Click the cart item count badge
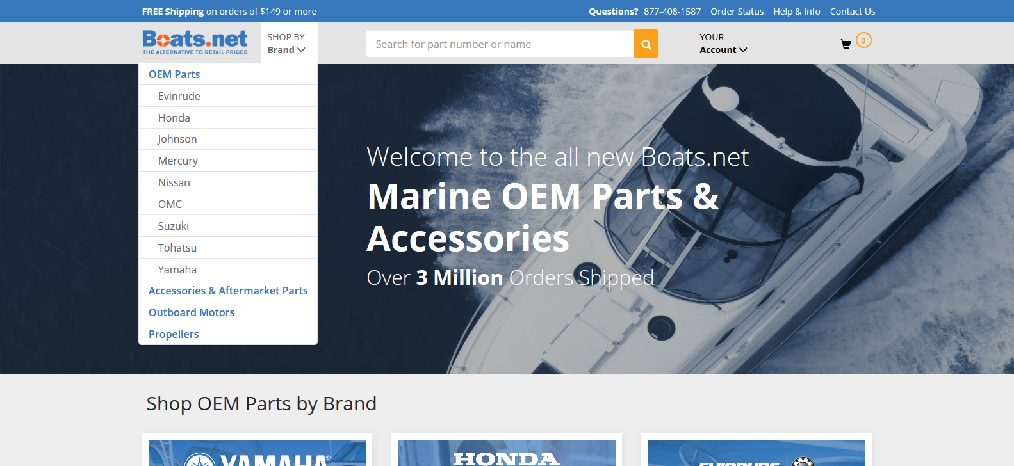Viewport: 1014px width, 466px height. [x=863, y=40]
